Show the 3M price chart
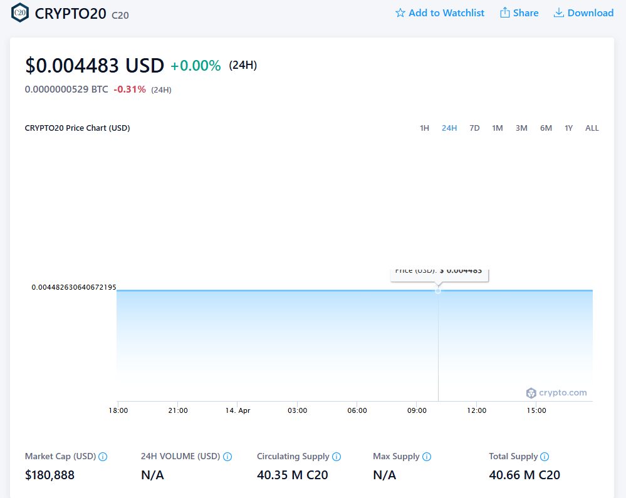Image resolution: width=626 pixels, height=498 pixels. [x=521, y=128]
